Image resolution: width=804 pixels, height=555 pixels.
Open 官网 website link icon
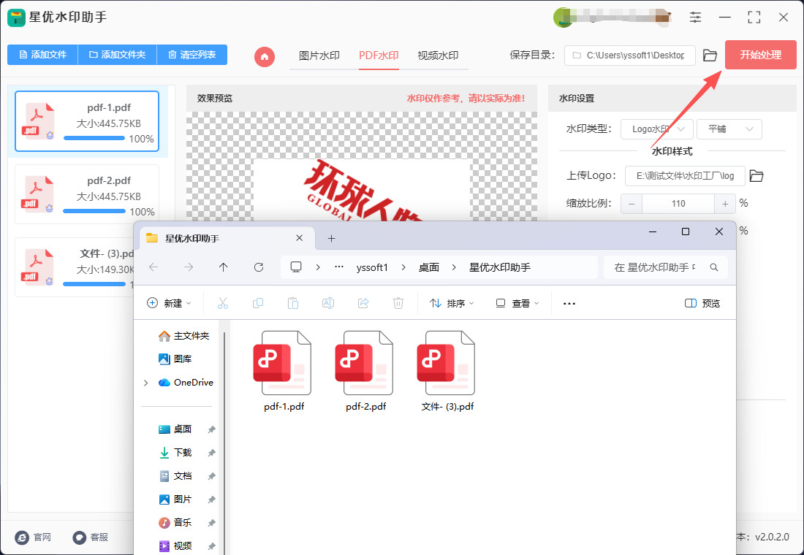(22, 537)
